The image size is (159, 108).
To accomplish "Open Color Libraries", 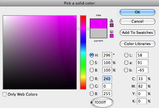I will click(138, 44).
